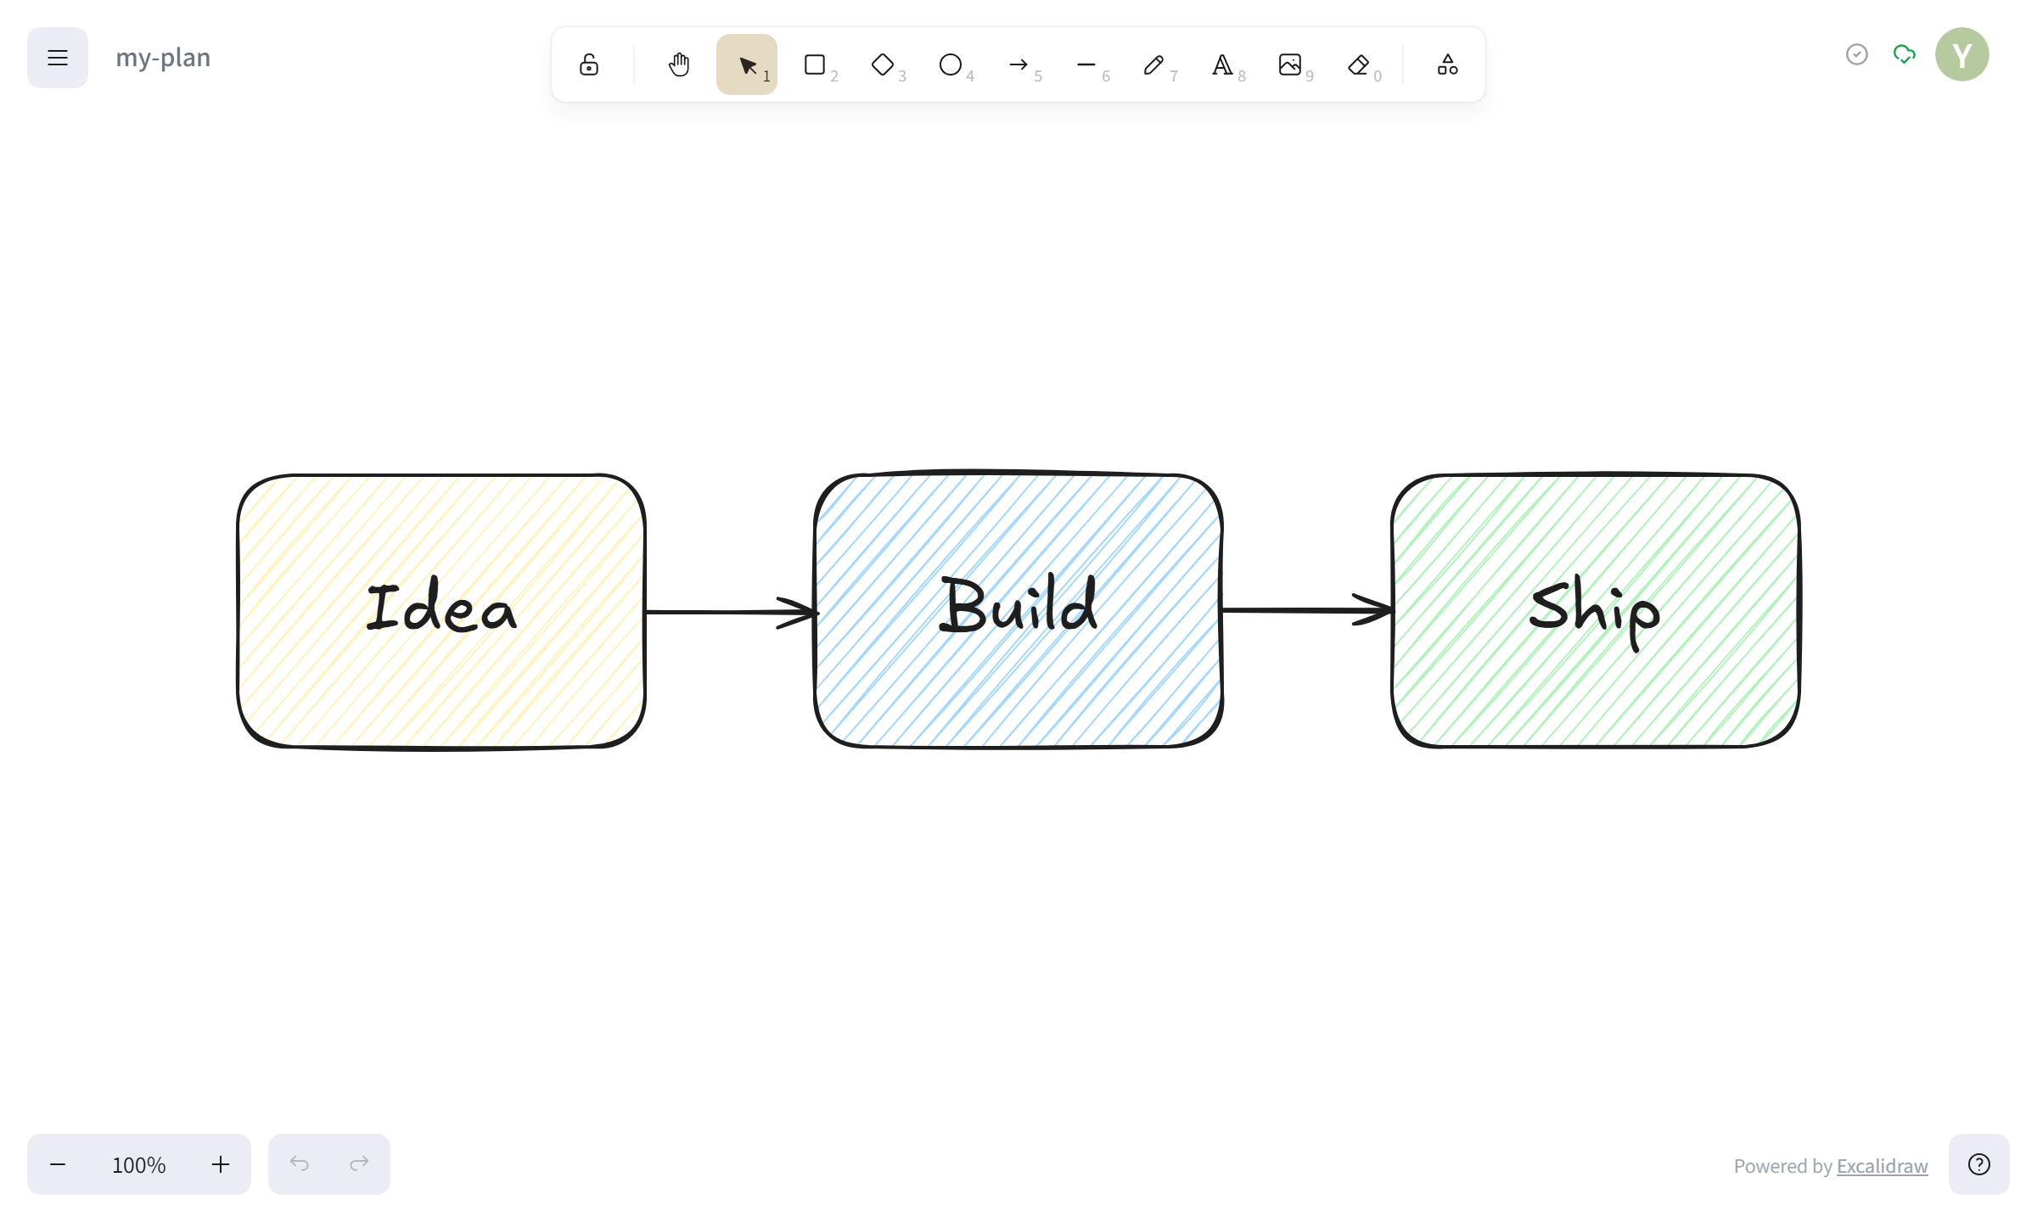Open the Insert Image tool
Screen dimensions: 2037x1222
click(x=1291, y=64)
